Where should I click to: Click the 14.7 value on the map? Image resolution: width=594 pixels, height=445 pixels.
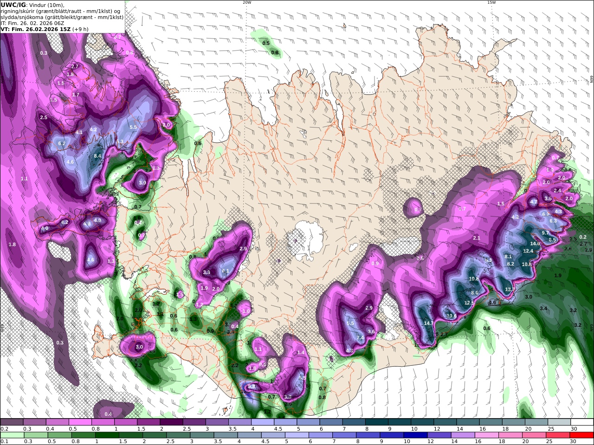[x=429, y=324]
